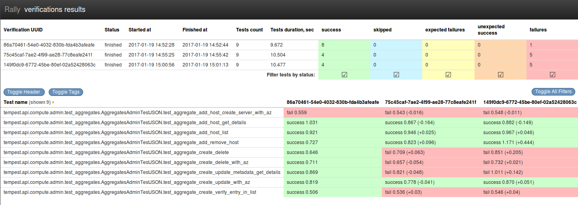Expand test_aggregate_add_host_create_server_with_az test row
The height and width of the screenshot is (205, 578).
pos(138,113)
